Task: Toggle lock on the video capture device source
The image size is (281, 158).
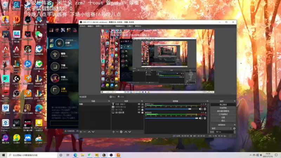Action: coord(143,107)
